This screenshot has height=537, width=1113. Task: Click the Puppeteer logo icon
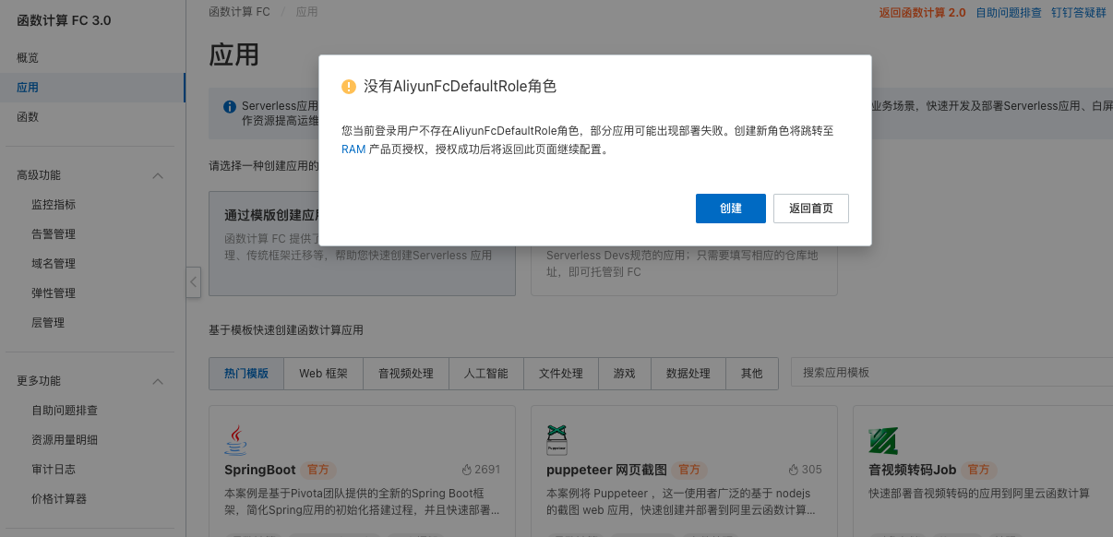[x=556, y=440]
